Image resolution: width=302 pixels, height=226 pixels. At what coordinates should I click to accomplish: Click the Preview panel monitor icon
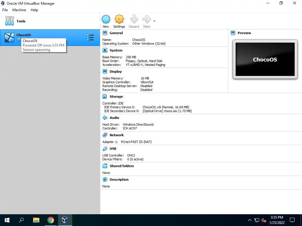(233, 33)
